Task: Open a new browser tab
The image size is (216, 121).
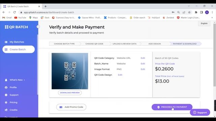Action: [46, 6]
